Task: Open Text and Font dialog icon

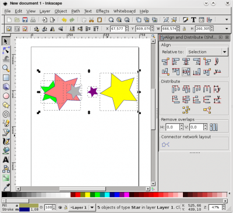Action: (193, 20)
